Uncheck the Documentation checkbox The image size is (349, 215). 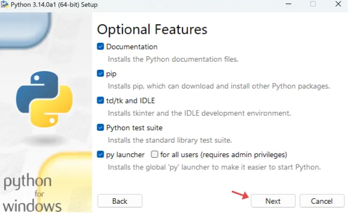(x=100, y=47)
